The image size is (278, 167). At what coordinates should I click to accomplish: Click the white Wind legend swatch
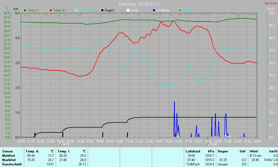pyautogui.click(x=128, y=10)
